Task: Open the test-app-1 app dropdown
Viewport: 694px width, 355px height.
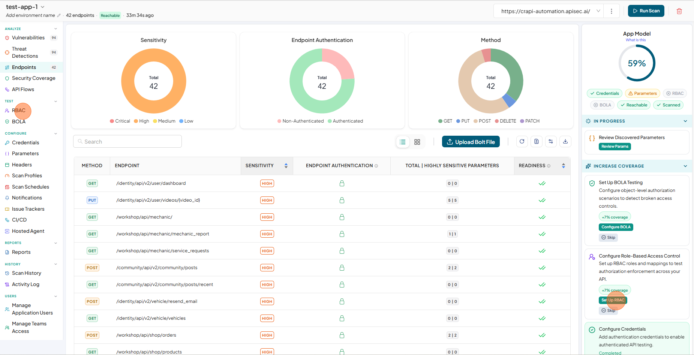Action: [x=25, y=7]
